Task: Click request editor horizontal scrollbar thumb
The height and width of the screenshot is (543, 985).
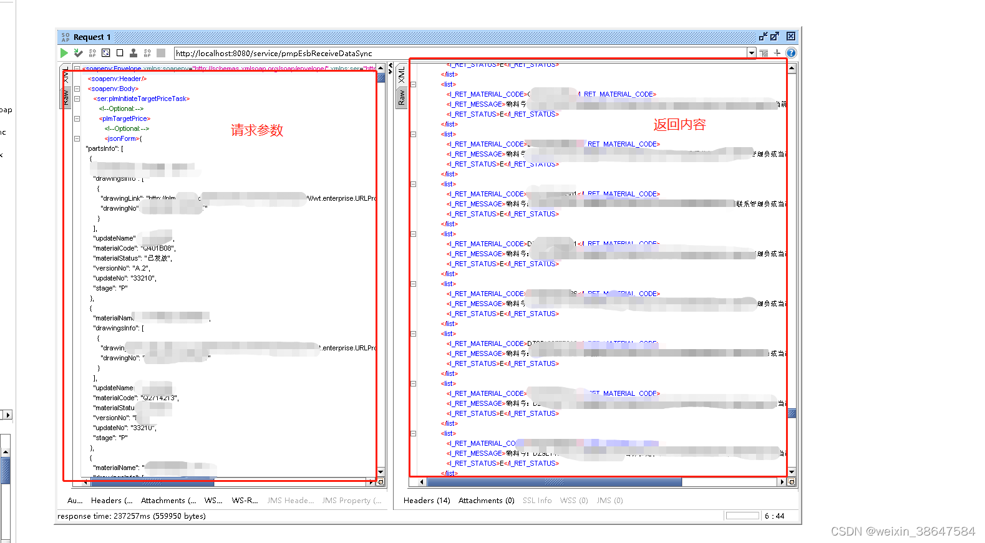Action: click(152, 482)
